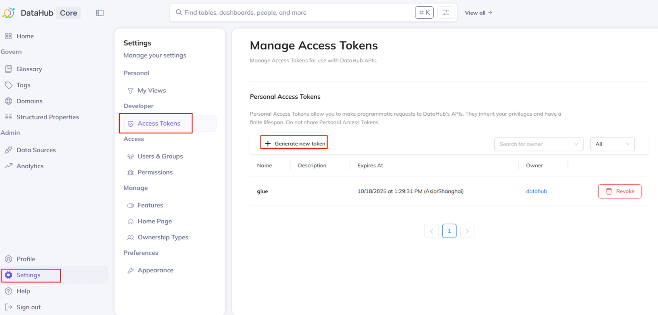This screenshot has width=658, height=315.
Task: Go to Users & Groups settings
Action: point(160,156)
